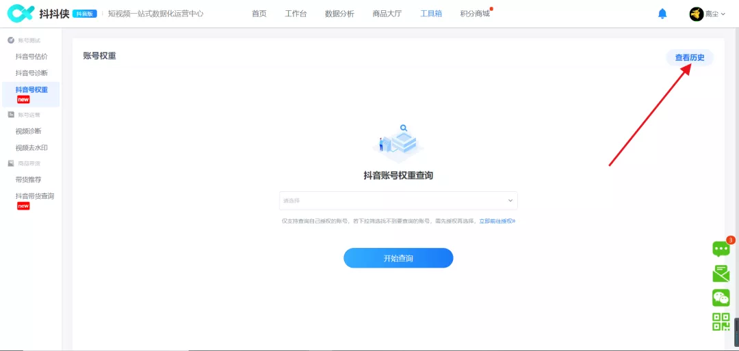Open the notification bell
Image resolution: width=739 pixels, height=351 pixels.
click(662, 14)
